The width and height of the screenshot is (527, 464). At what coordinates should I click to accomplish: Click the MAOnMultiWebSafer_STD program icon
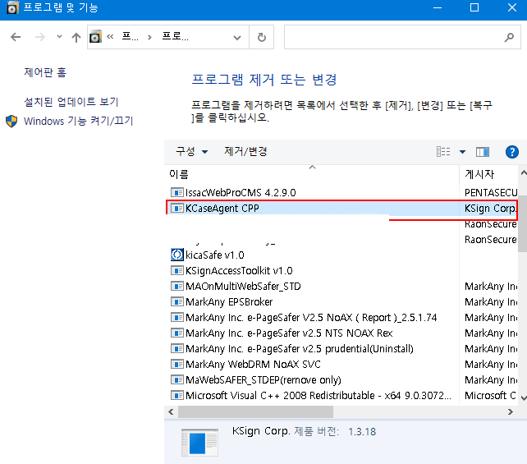pos(176,286)
